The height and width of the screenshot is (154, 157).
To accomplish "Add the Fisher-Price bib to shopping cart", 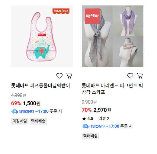I will (69, 76).
